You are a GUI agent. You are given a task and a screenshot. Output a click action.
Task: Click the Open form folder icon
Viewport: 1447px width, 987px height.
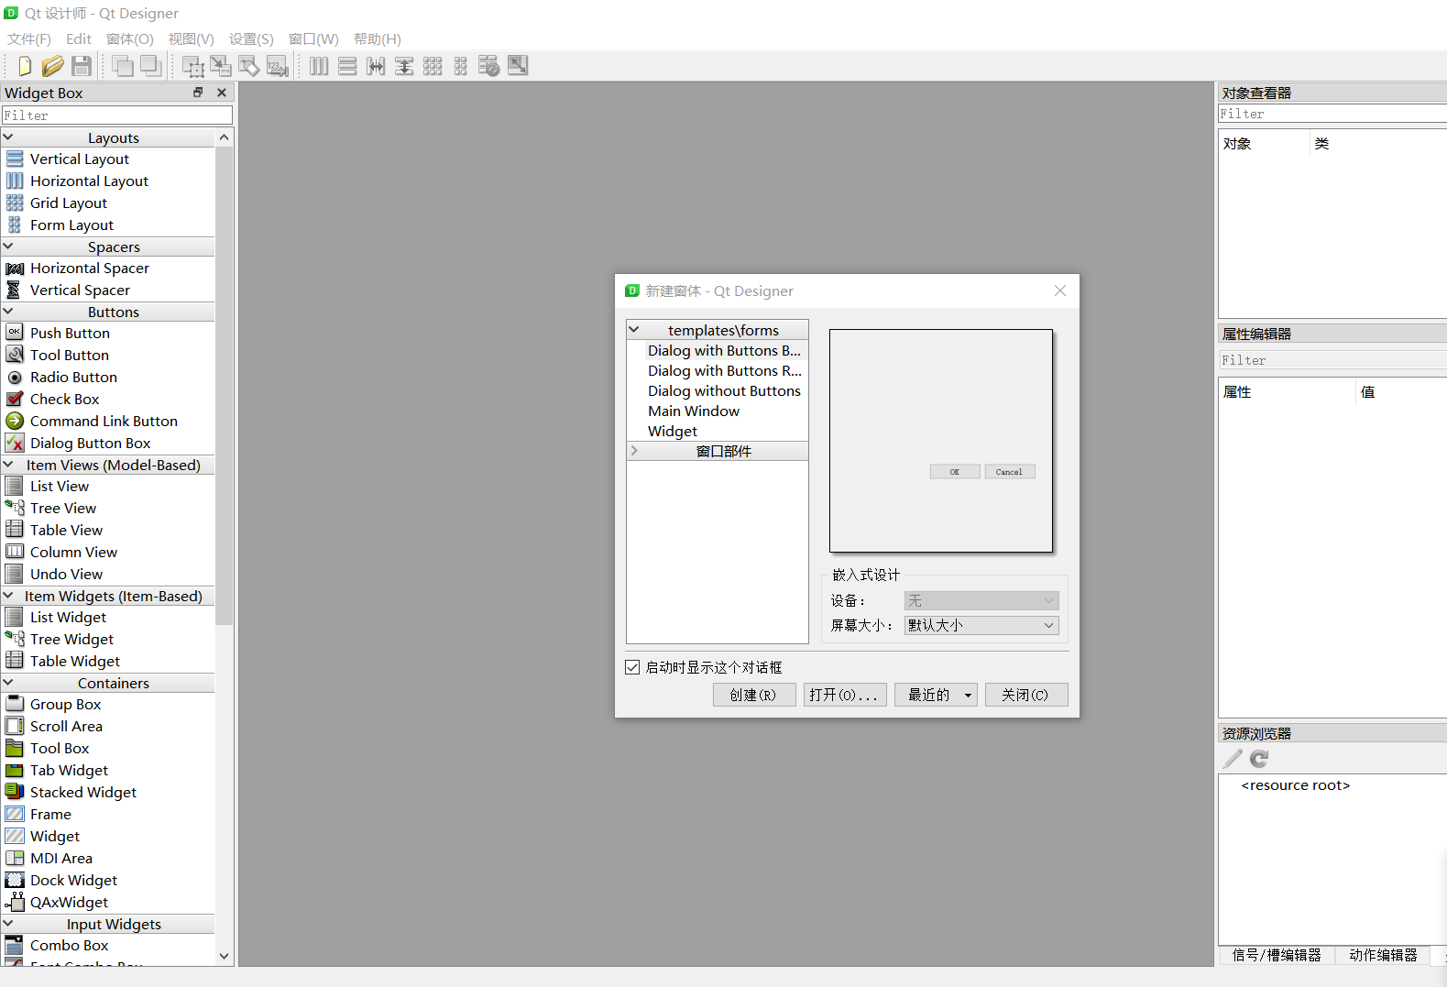(53, 66)
